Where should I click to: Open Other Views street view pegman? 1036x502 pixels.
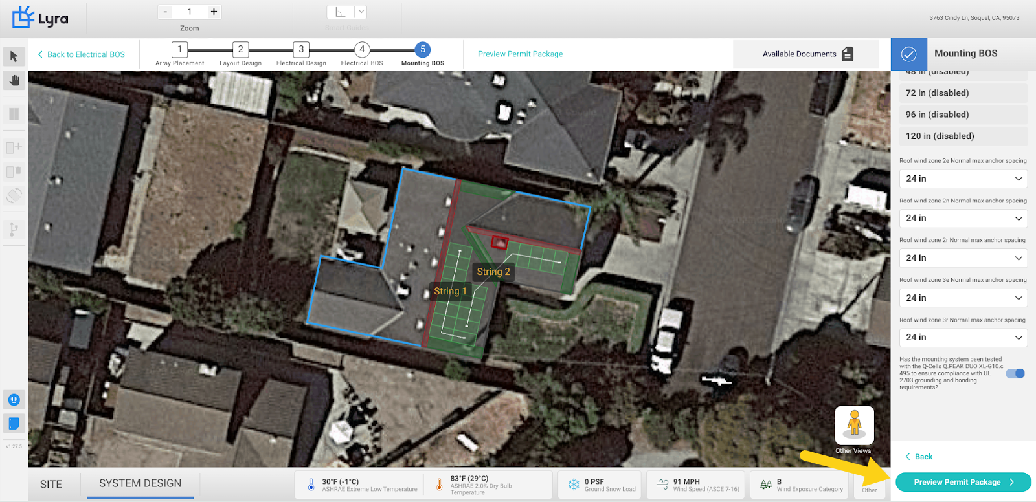tap(854, 425)
